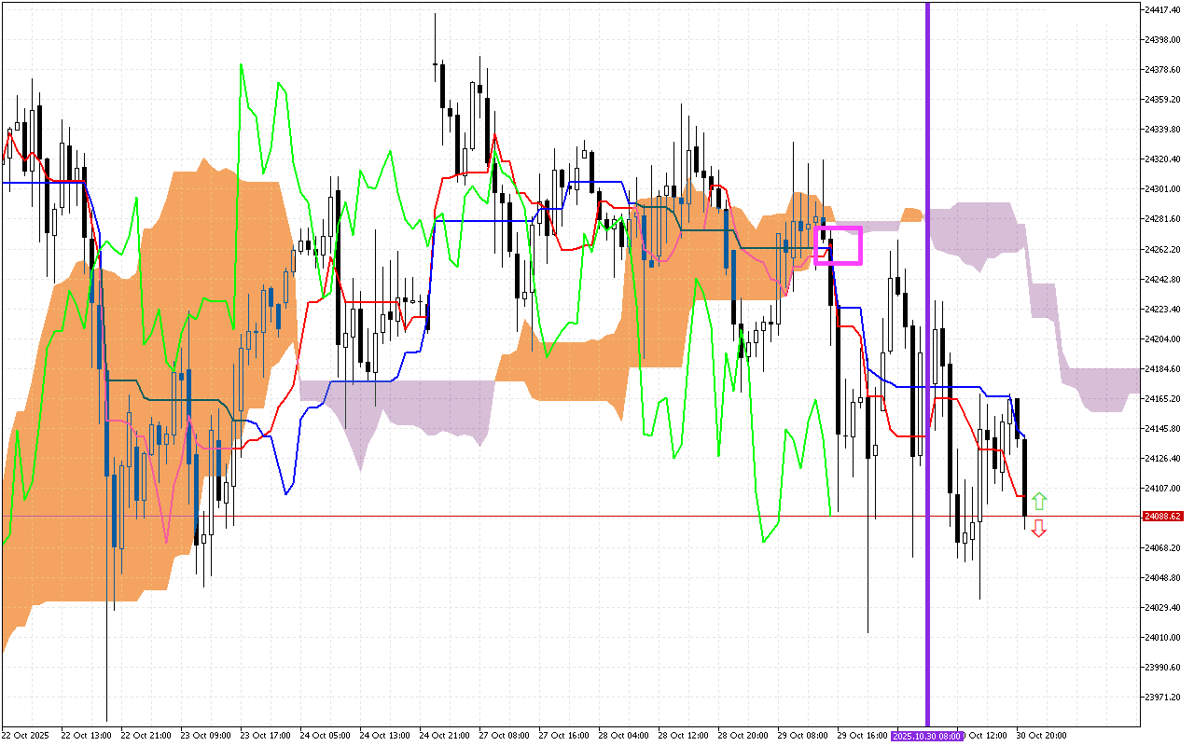Click the 28 Oct 20:00 time label
The image size is (1194, 746).
pos(743,736)
